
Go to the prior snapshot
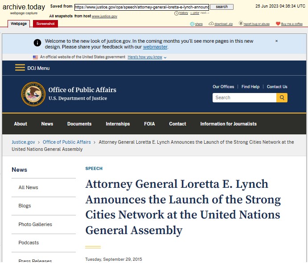click(x=195, y=13)
